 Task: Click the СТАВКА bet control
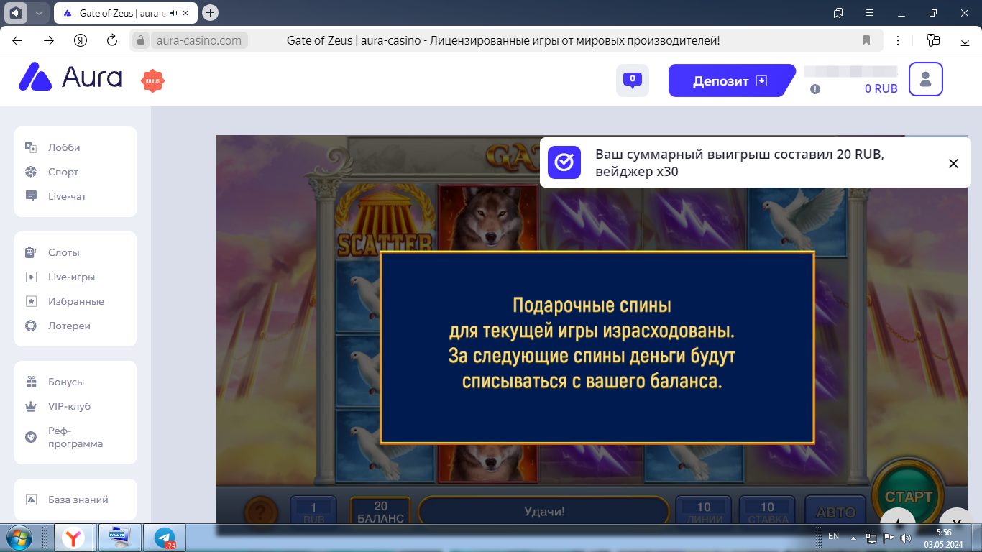(767, 512)
